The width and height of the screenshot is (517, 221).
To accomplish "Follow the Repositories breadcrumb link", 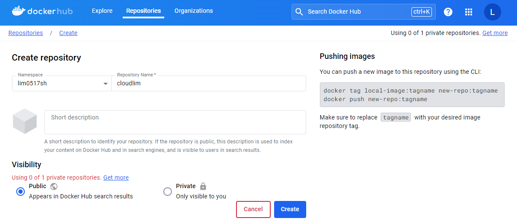I will pos(26,33).
